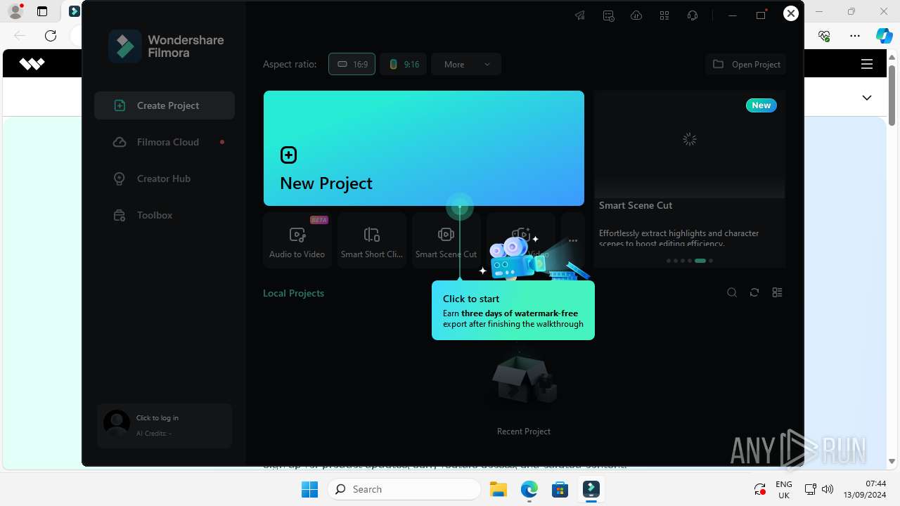Open the Copilot icon in Edge
Screen dimensions: 900x506
click(884, 36)
